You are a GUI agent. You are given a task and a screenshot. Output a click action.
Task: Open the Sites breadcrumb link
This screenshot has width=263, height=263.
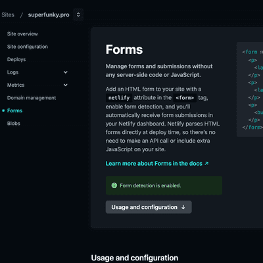8,15
